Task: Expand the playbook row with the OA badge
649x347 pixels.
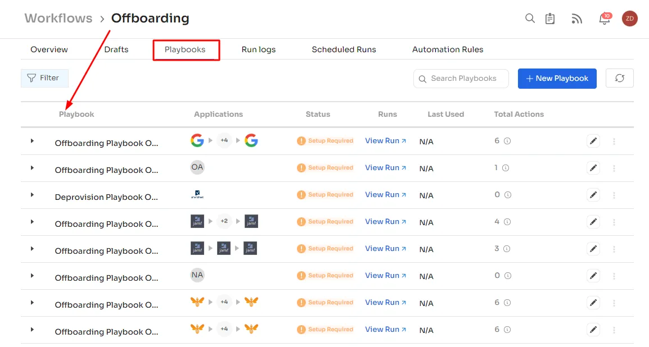Action: 32,168
